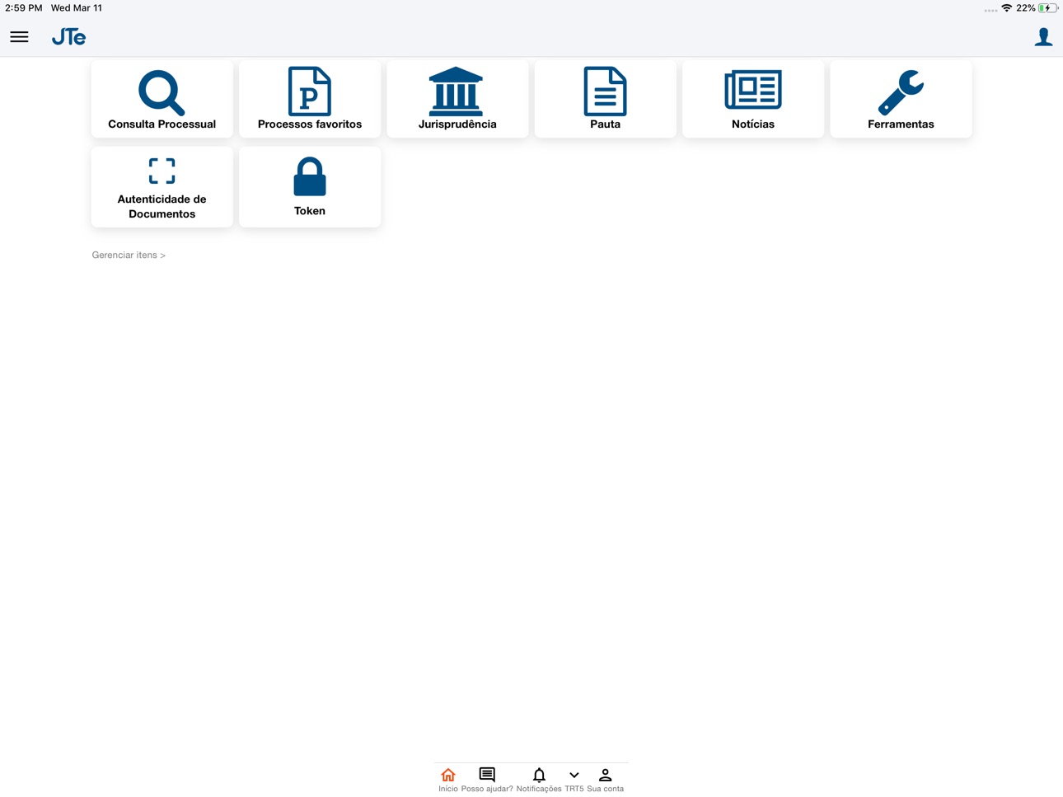Open Posso ajudar? chat tab
Viewport: 1063px width, 797px height.
(487, 780)
